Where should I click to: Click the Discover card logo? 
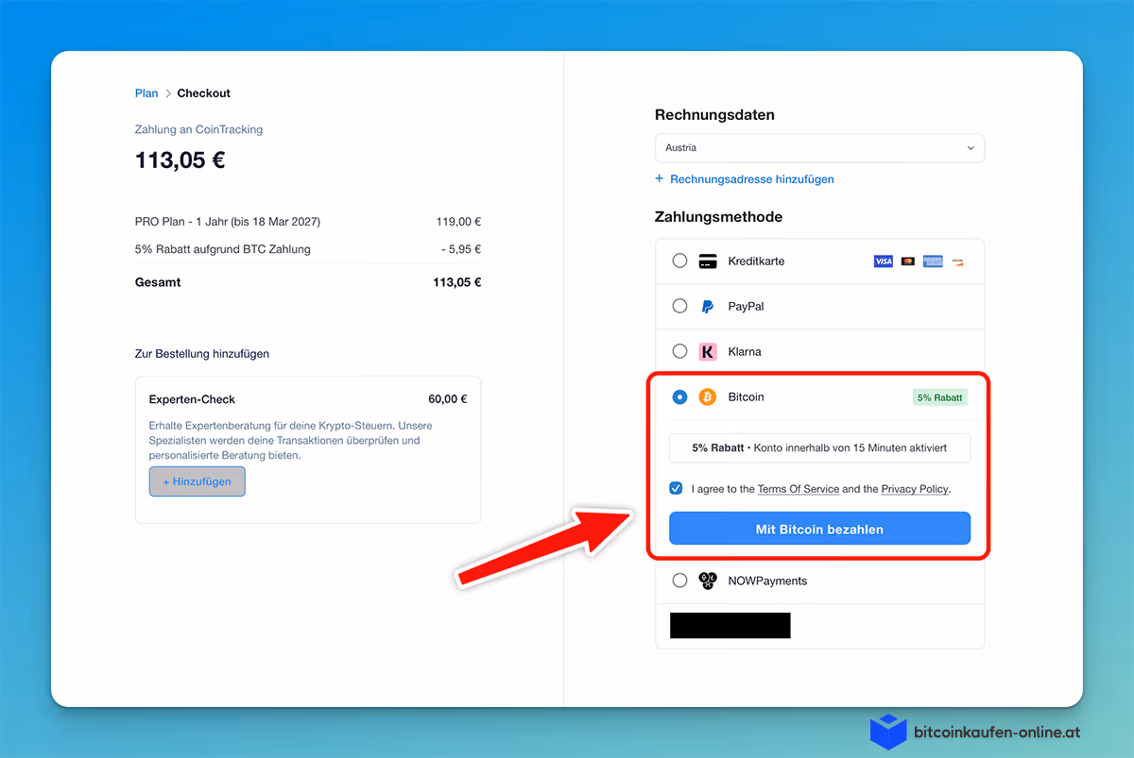click(957, 261)
